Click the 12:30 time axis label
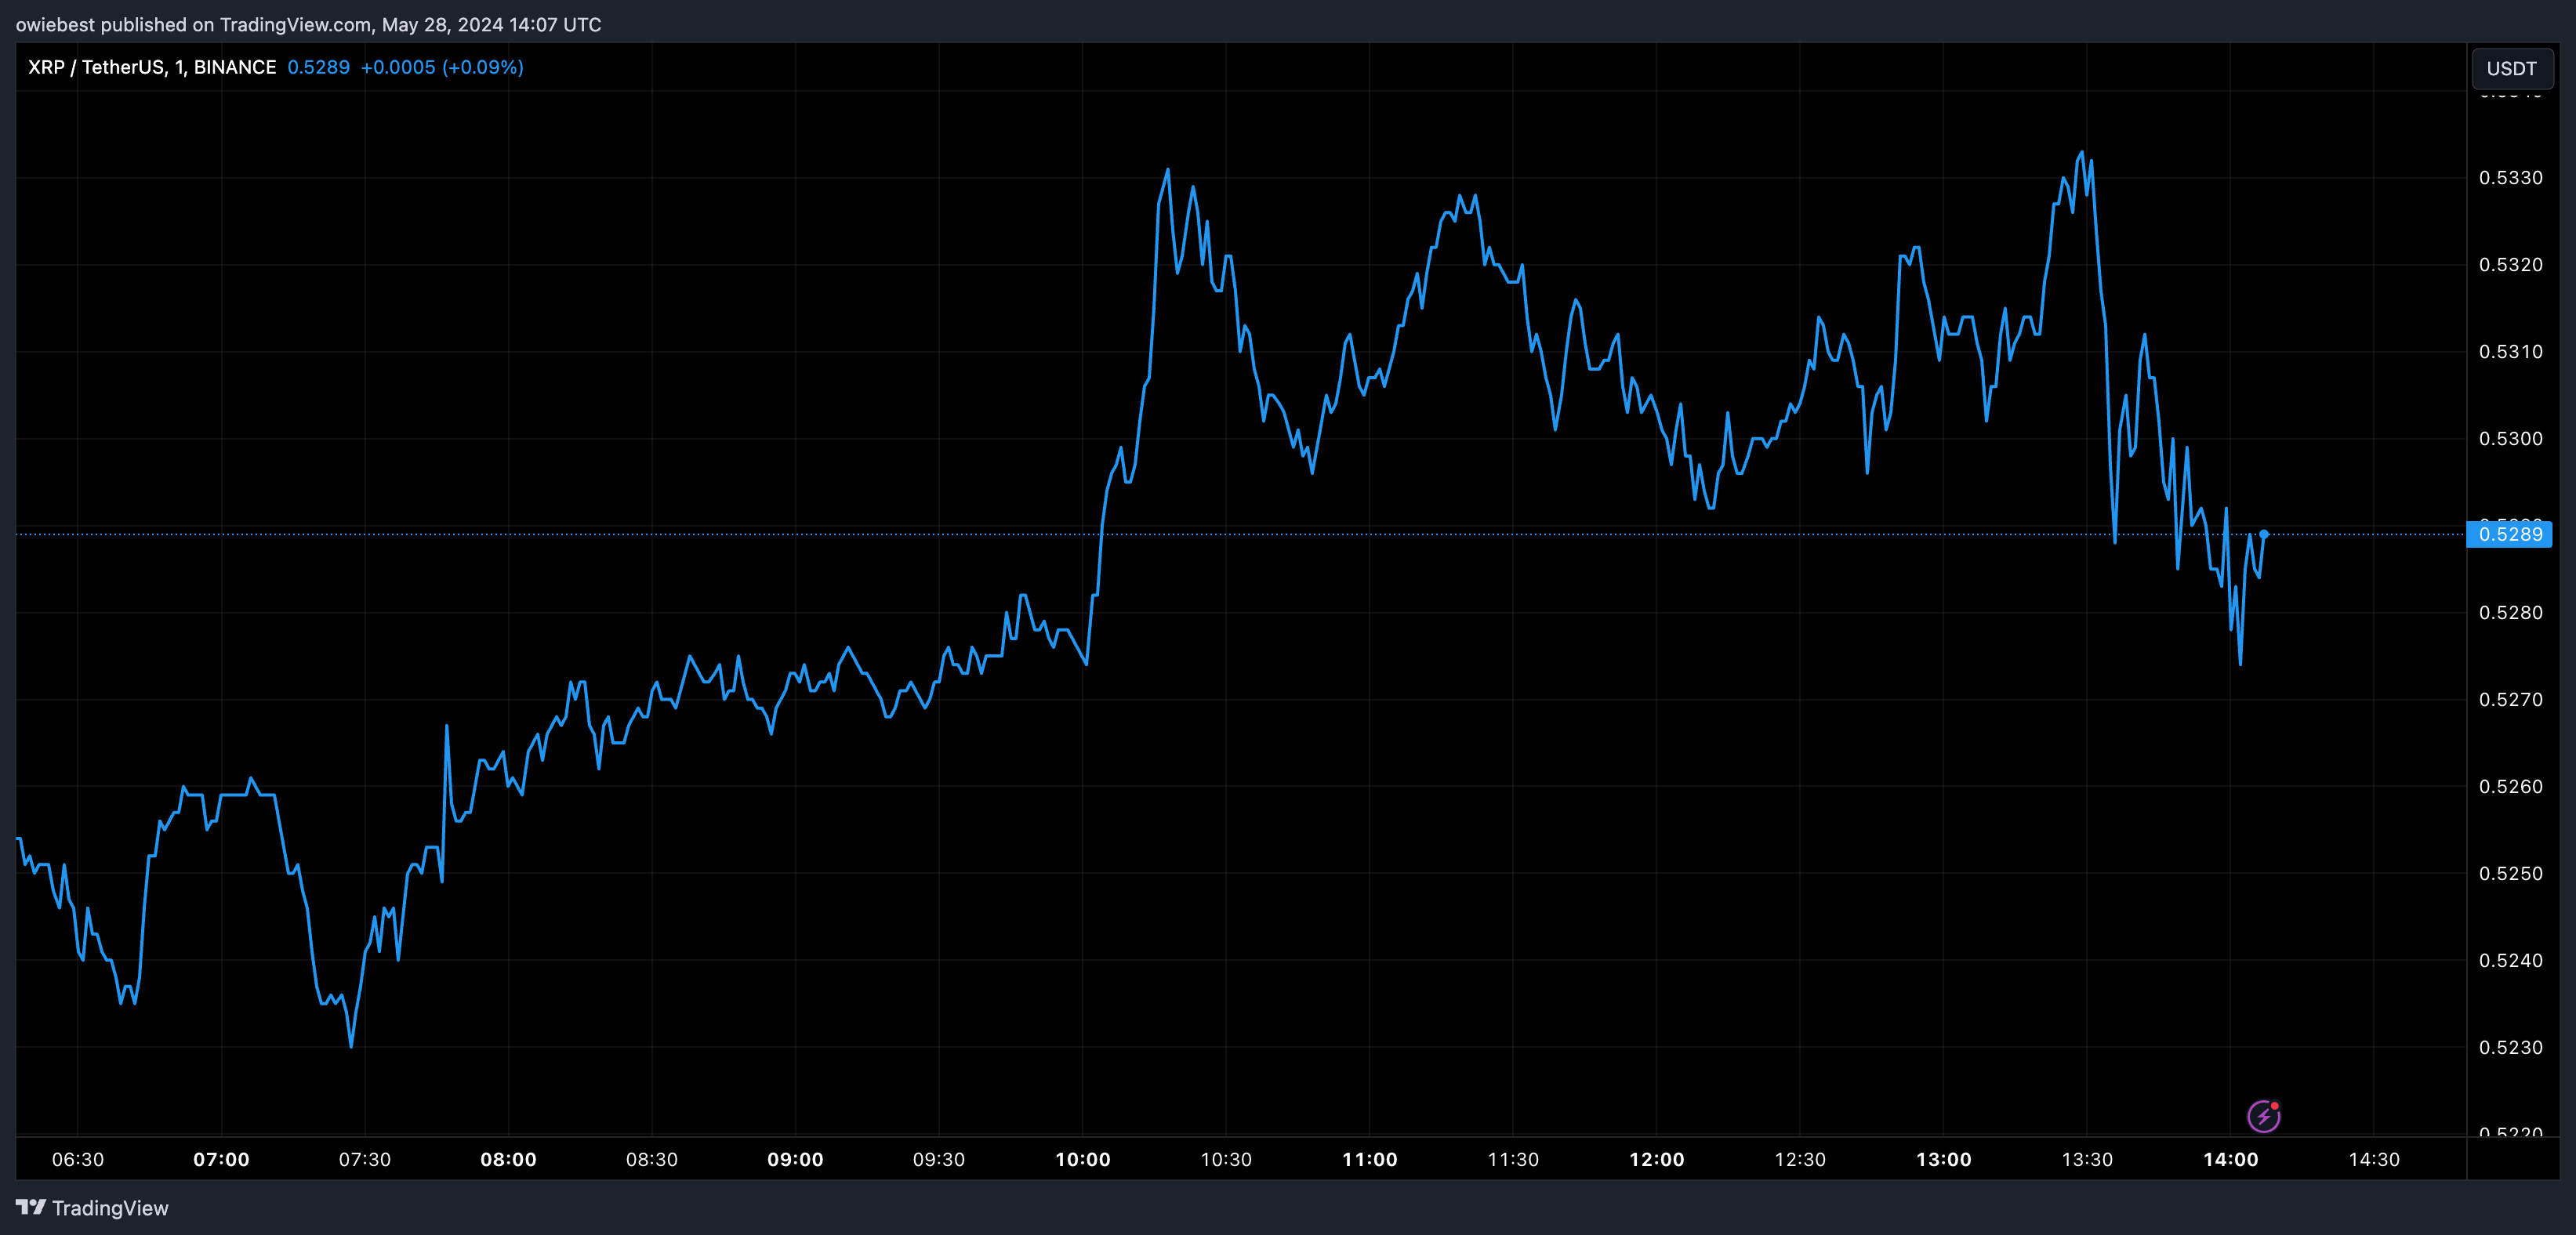Screen dimensions: 2576x1235 (1800, 1159)
